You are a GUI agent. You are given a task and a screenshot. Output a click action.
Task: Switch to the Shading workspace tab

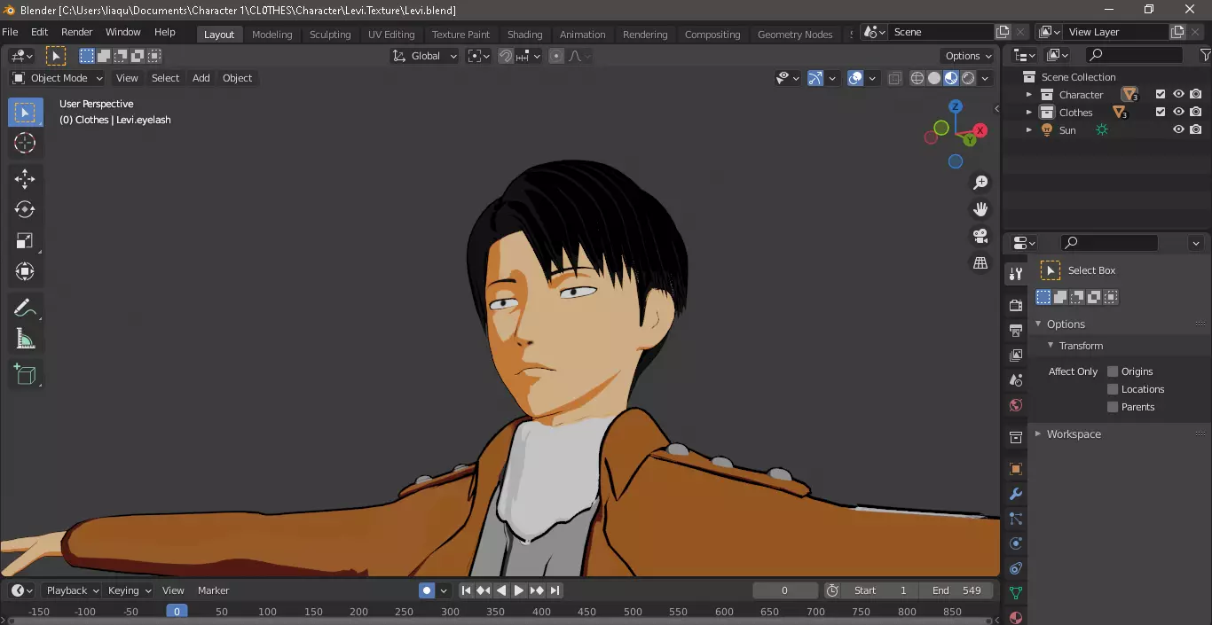point(524,35)
